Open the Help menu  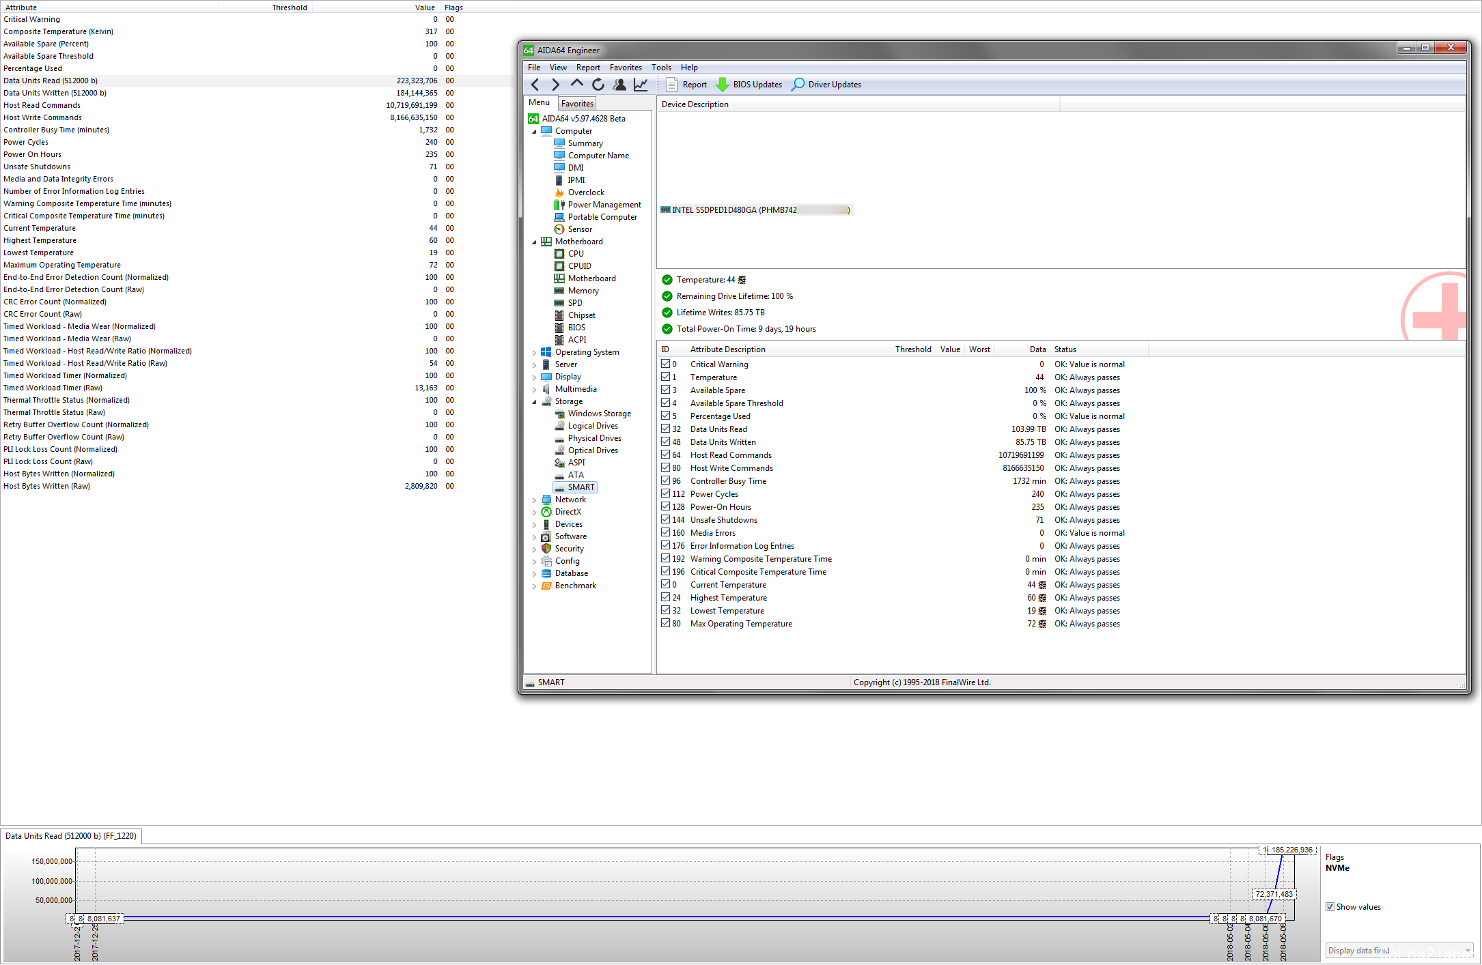[x=689, y=68]
